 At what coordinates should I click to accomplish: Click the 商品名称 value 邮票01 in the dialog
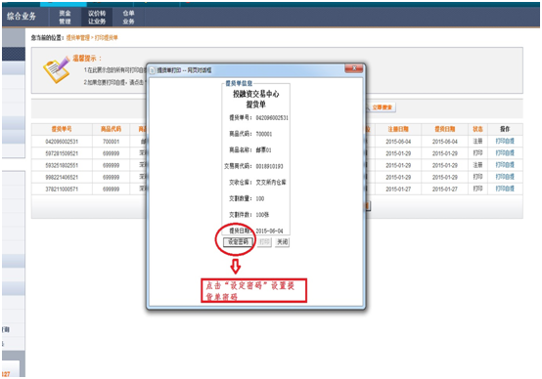[x=263, y=150]
